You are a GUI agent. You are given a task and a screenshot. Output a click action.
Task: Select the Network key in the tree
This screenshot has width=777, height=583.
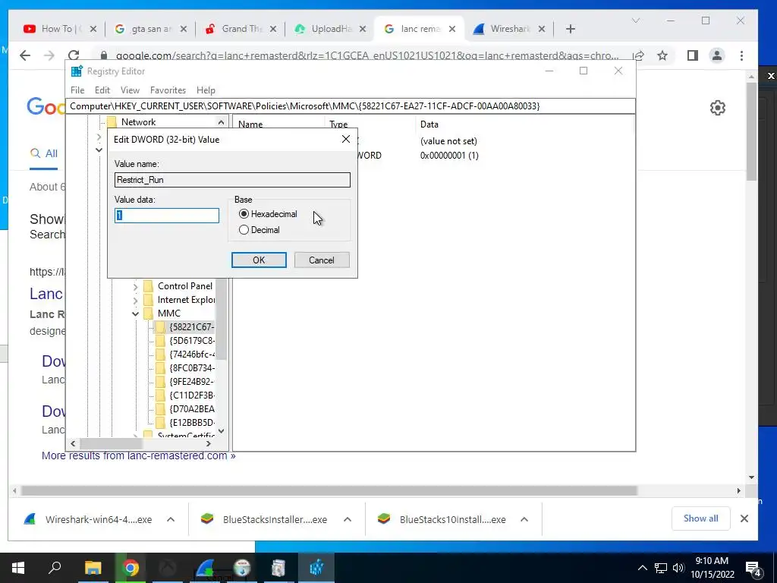(x=138, y=122)
